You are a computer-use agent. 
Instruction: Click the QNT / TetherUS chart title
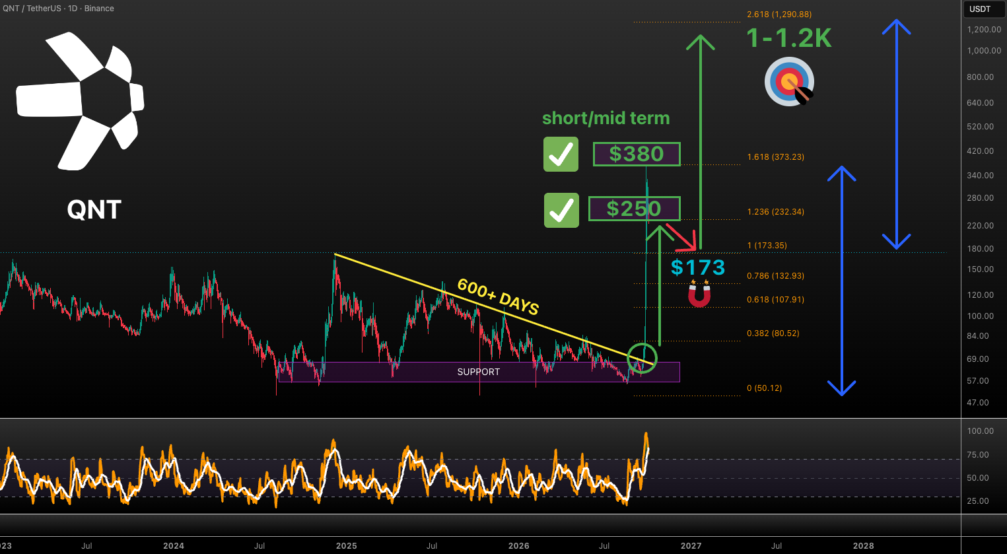58,9
